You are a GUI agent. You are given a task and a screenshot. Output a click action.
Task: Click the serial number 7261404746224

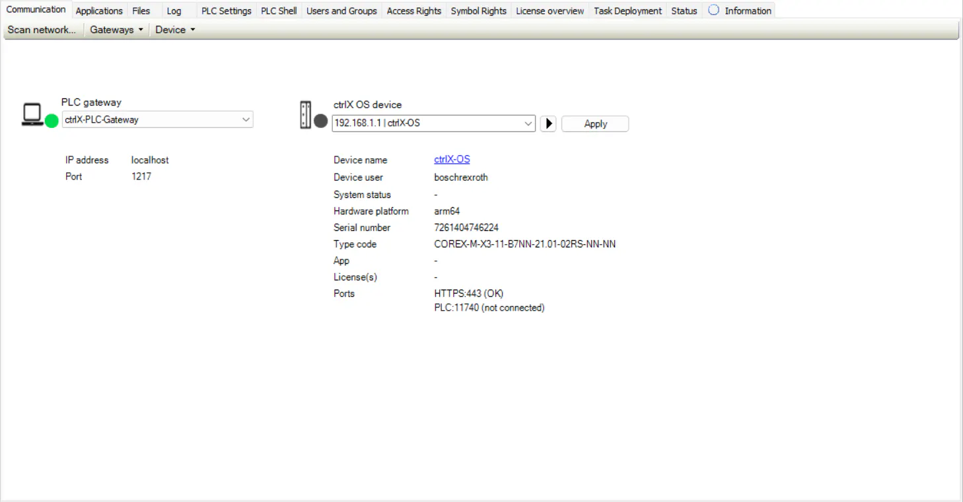point(466,228)
